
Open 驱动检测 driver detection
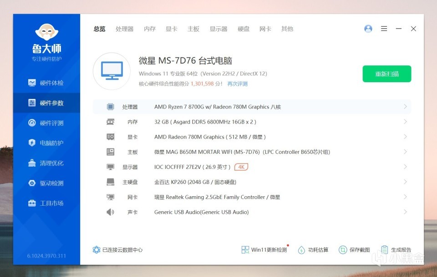46,183
